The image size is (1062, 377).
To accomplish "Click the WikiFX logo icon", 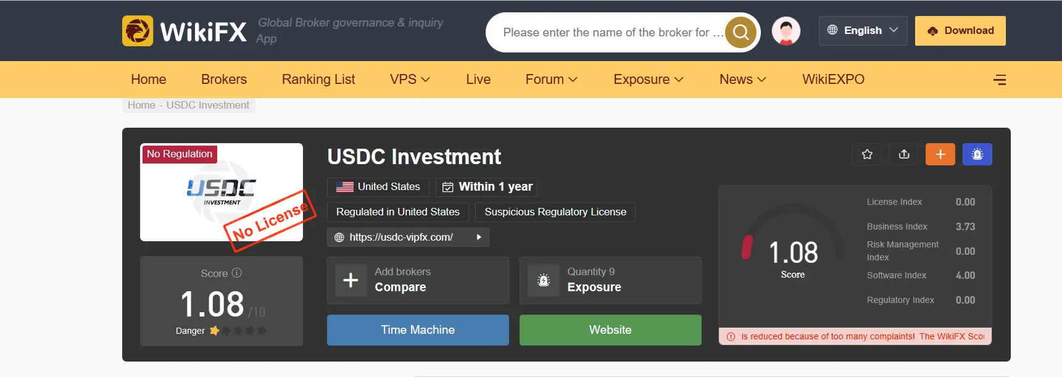I will click(x=138, y=31).
